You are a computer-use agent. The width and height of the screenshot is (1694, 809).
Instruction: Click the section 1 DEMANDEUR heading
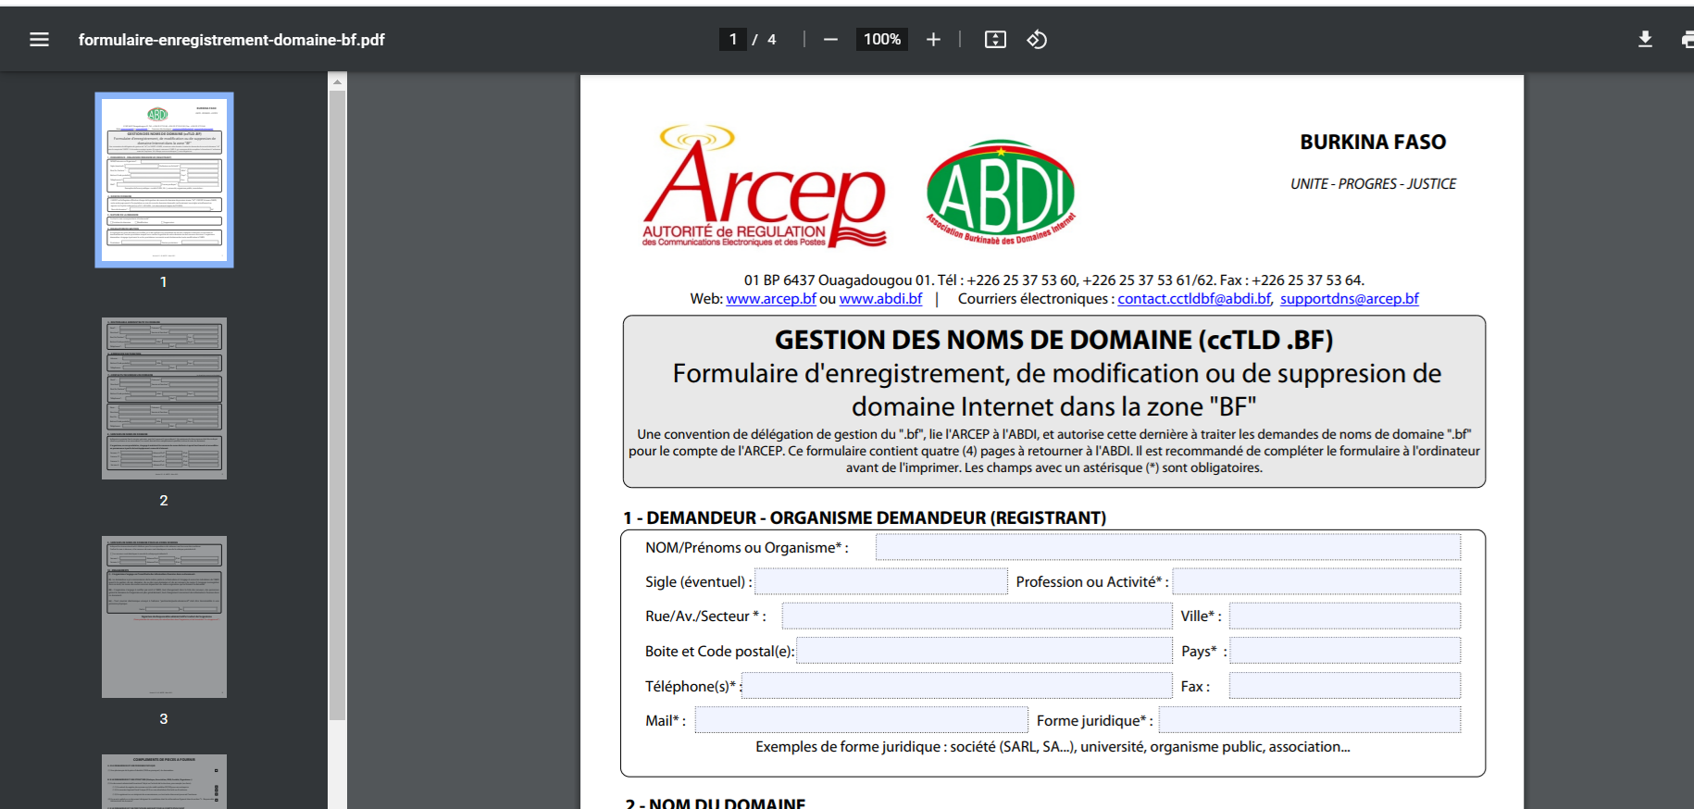865,518
